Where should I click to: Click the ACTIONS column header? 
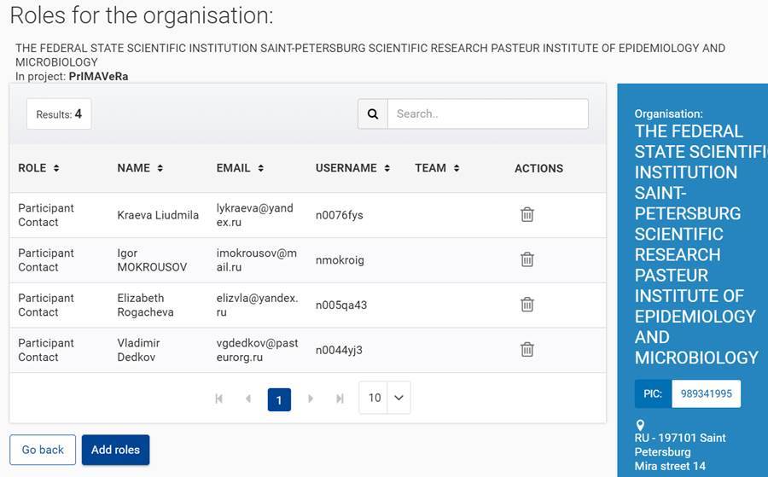(538, 168)
